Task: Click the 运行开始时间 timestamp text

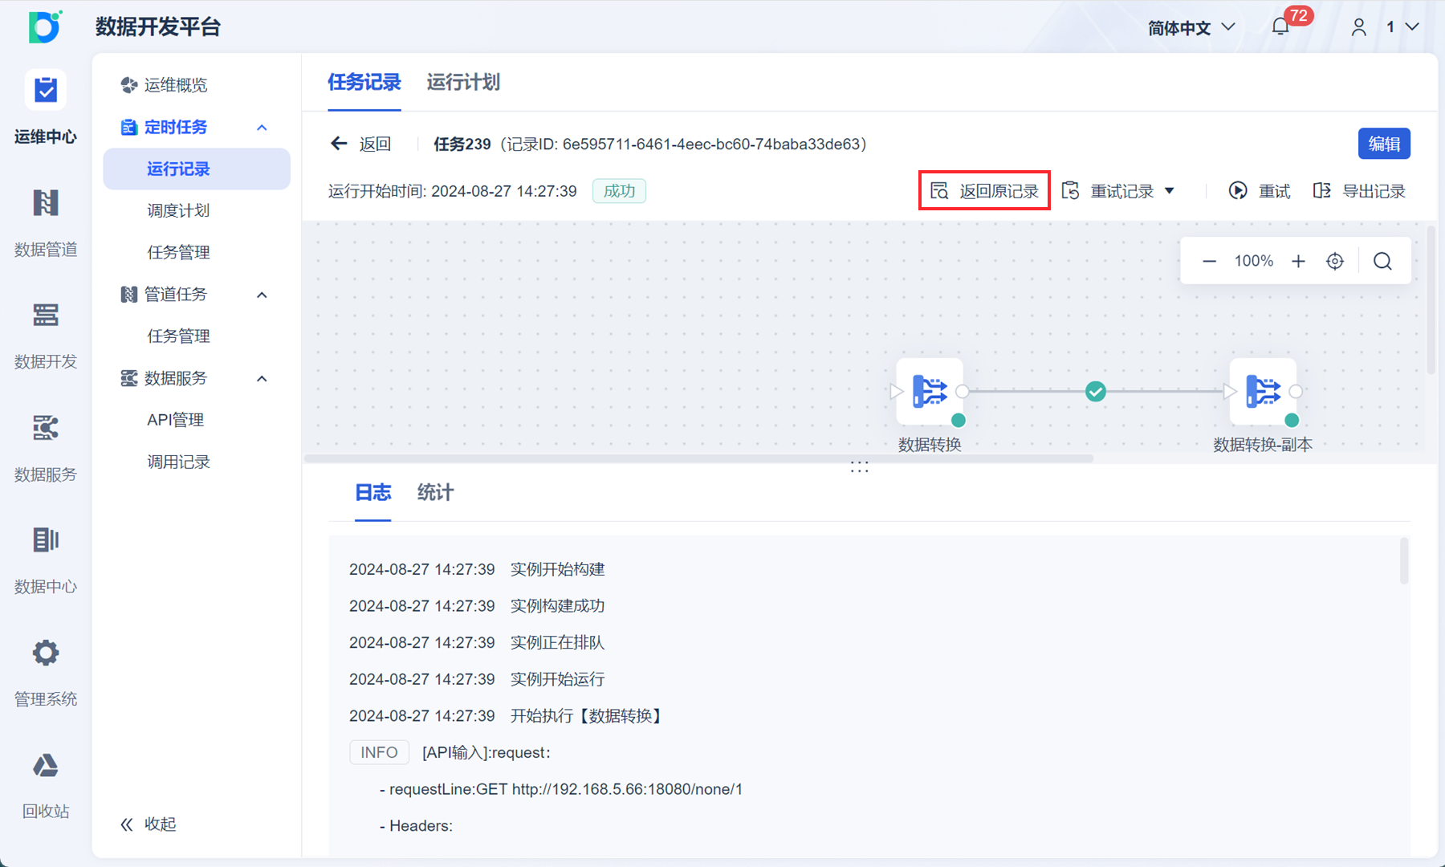Action: tap(453, 191)
